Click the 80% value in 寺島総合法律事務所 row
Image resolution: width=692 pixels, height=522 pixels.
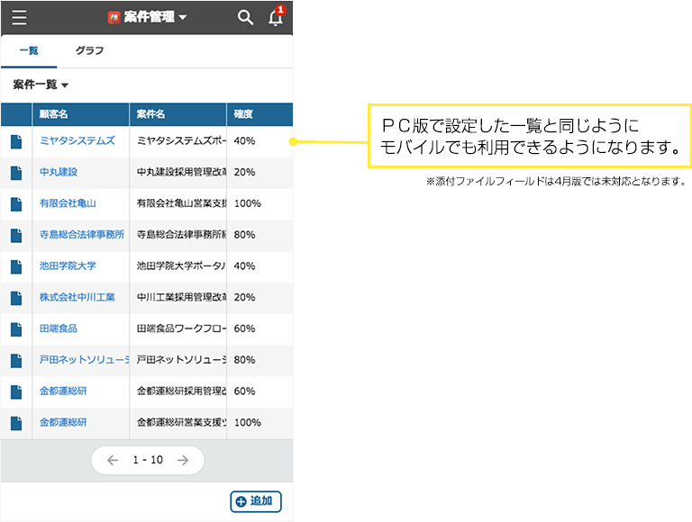(244, 235)
